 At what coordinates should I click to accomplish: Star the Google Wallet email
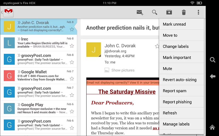pos(72,79)
